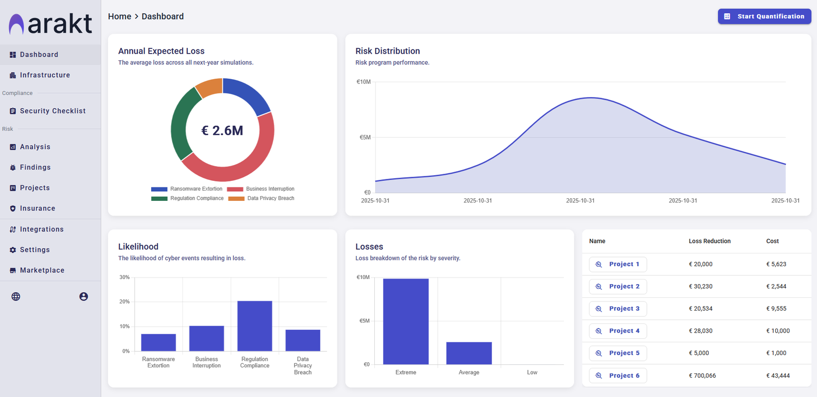
Task: Click the Settings gear icon
Action: pos(13,250)
